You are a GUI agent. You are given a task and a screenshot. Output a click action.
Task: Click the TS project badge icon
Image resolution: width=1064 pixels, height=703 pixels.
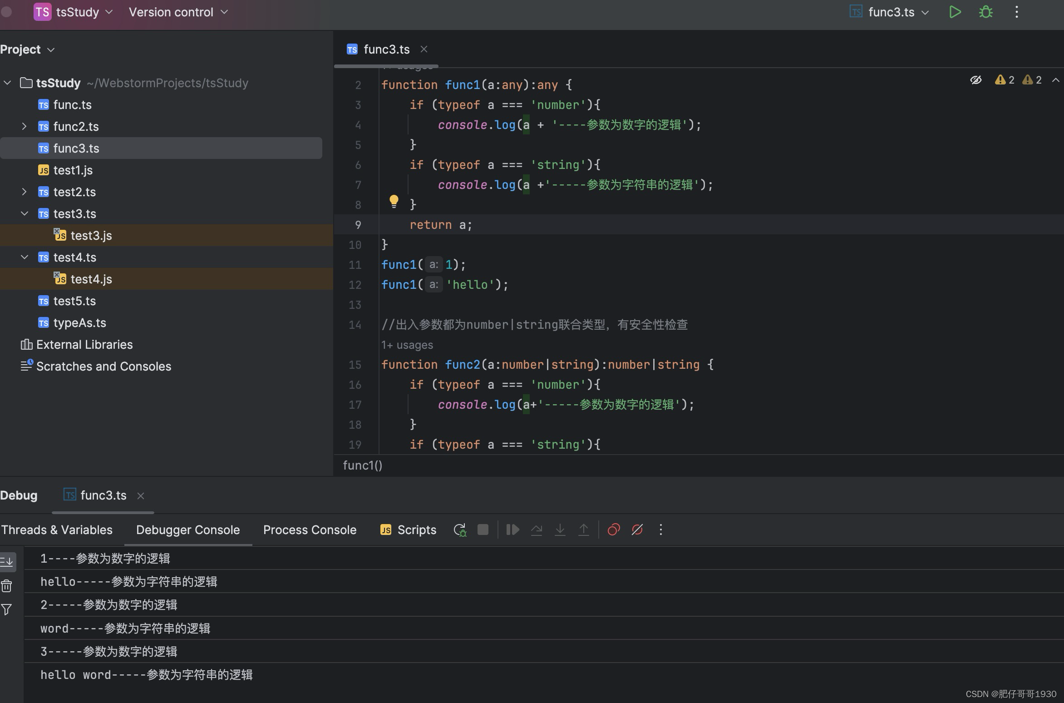(42, 12)
